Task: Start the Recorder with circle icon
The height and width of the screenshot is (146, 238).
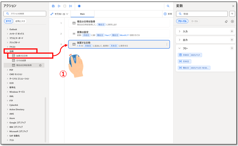Action: [79, 6]
